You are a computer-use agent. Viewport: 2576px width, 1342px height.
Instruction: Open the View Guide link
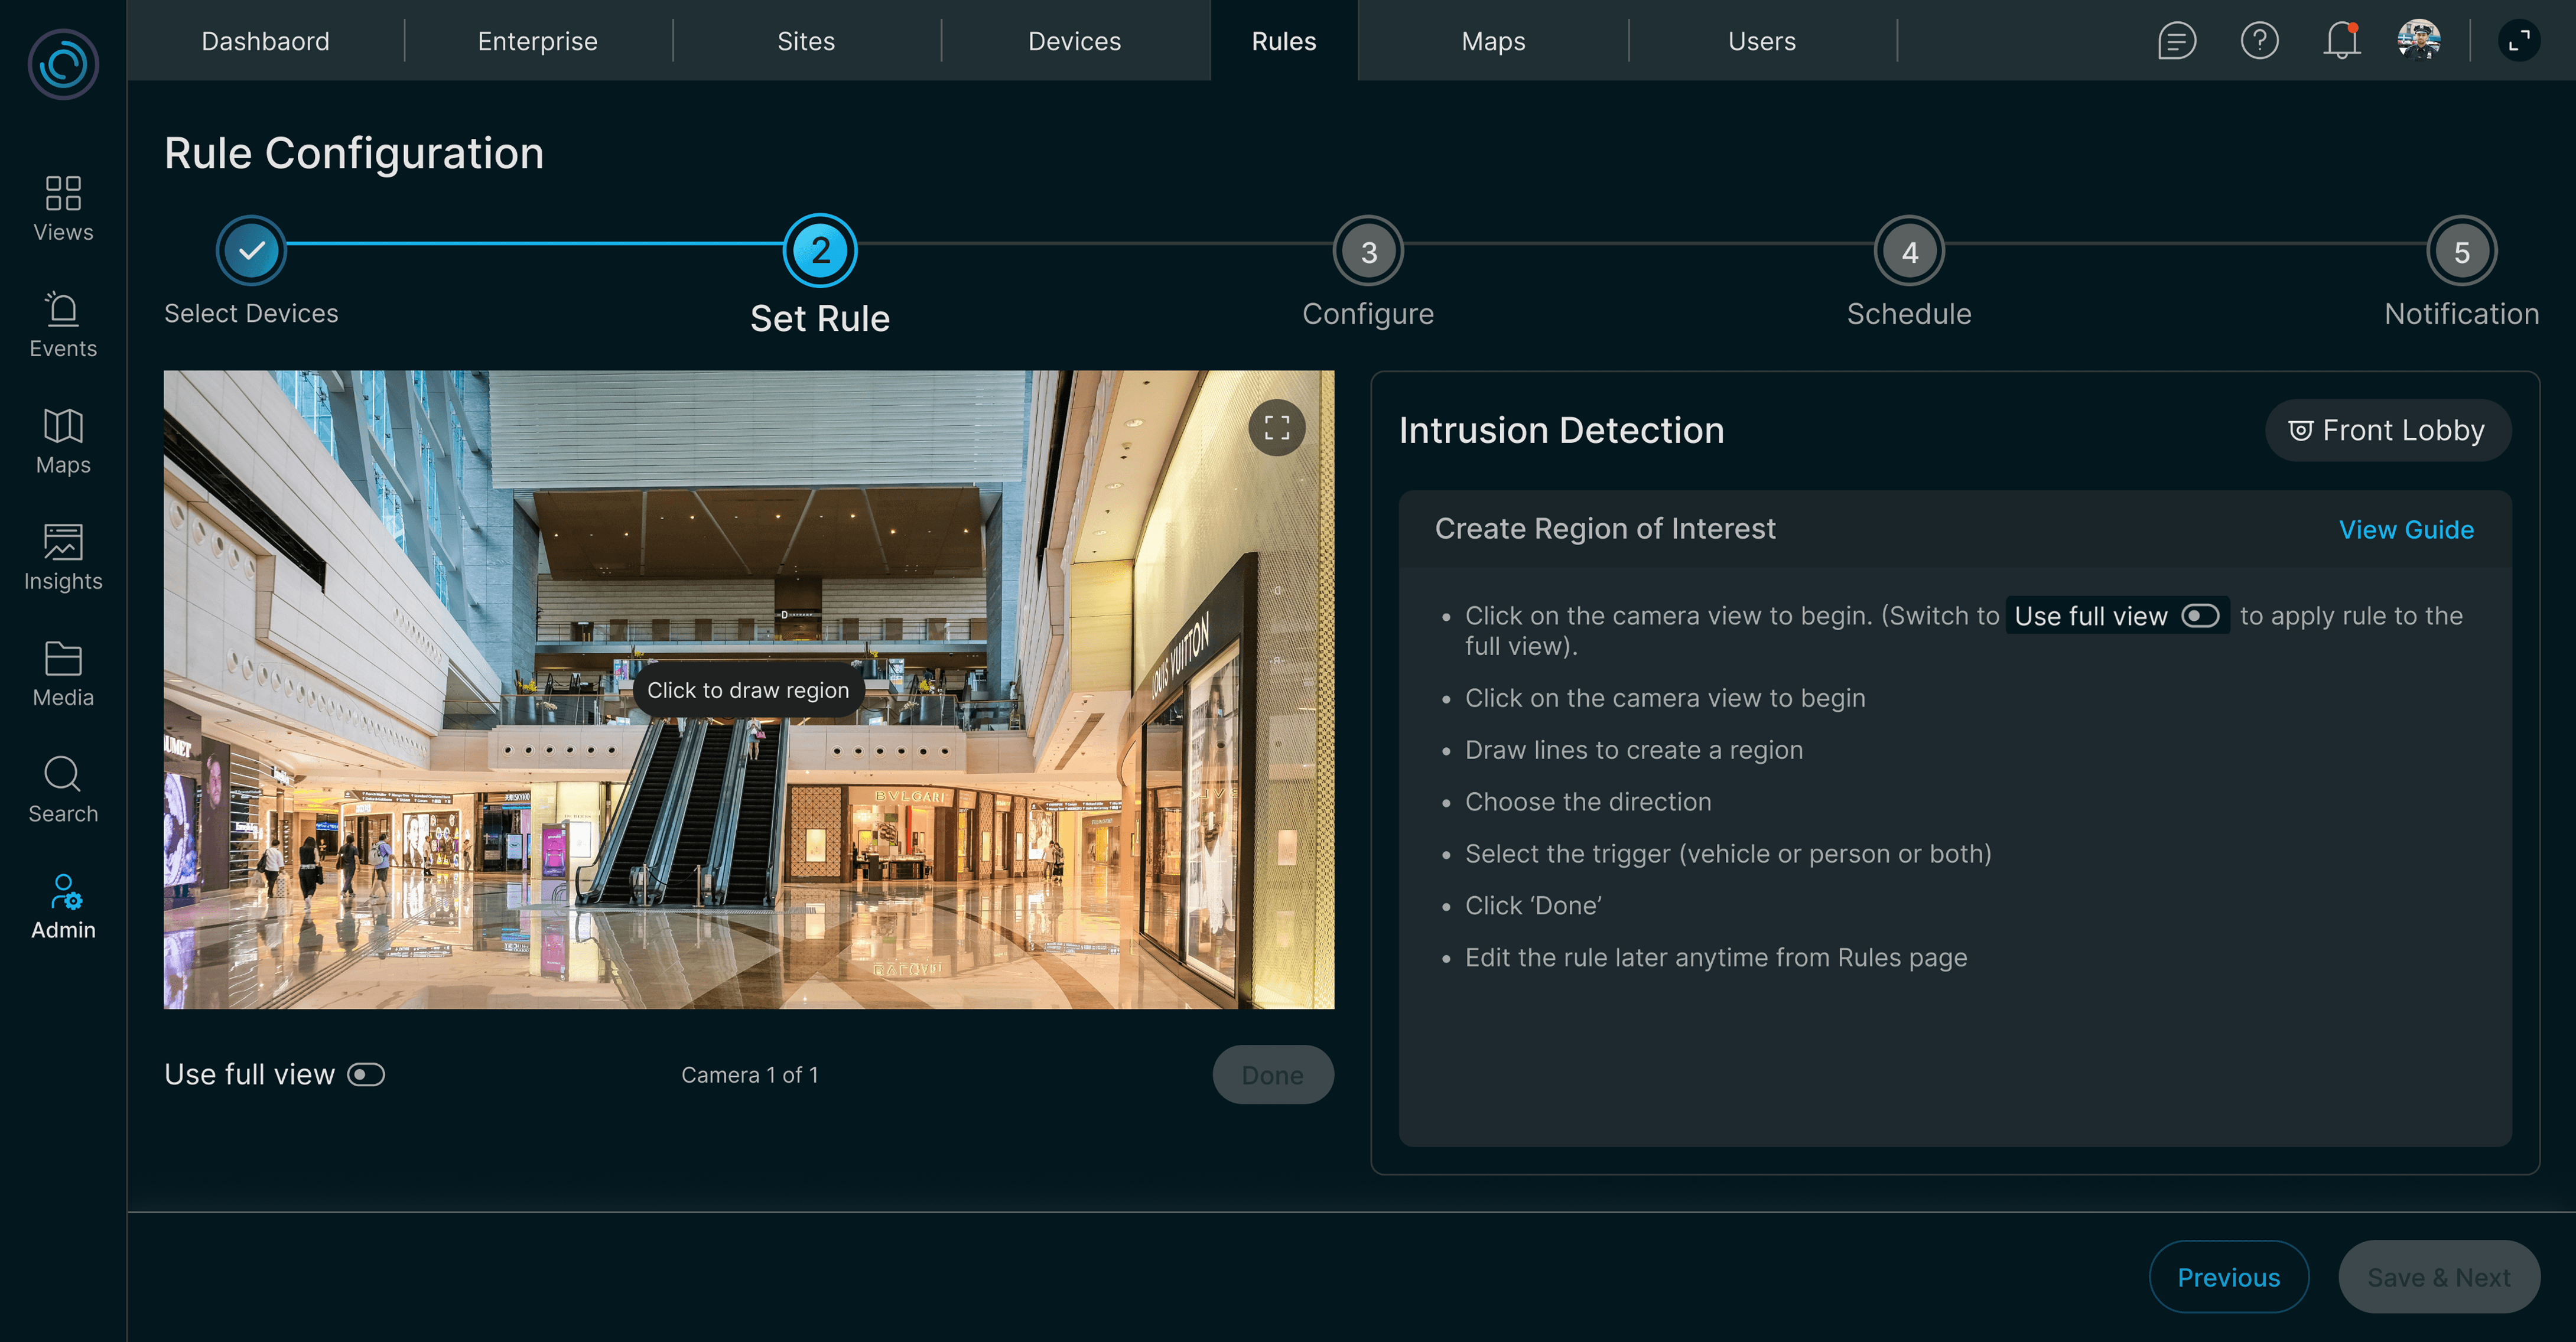click(2406, 529)
